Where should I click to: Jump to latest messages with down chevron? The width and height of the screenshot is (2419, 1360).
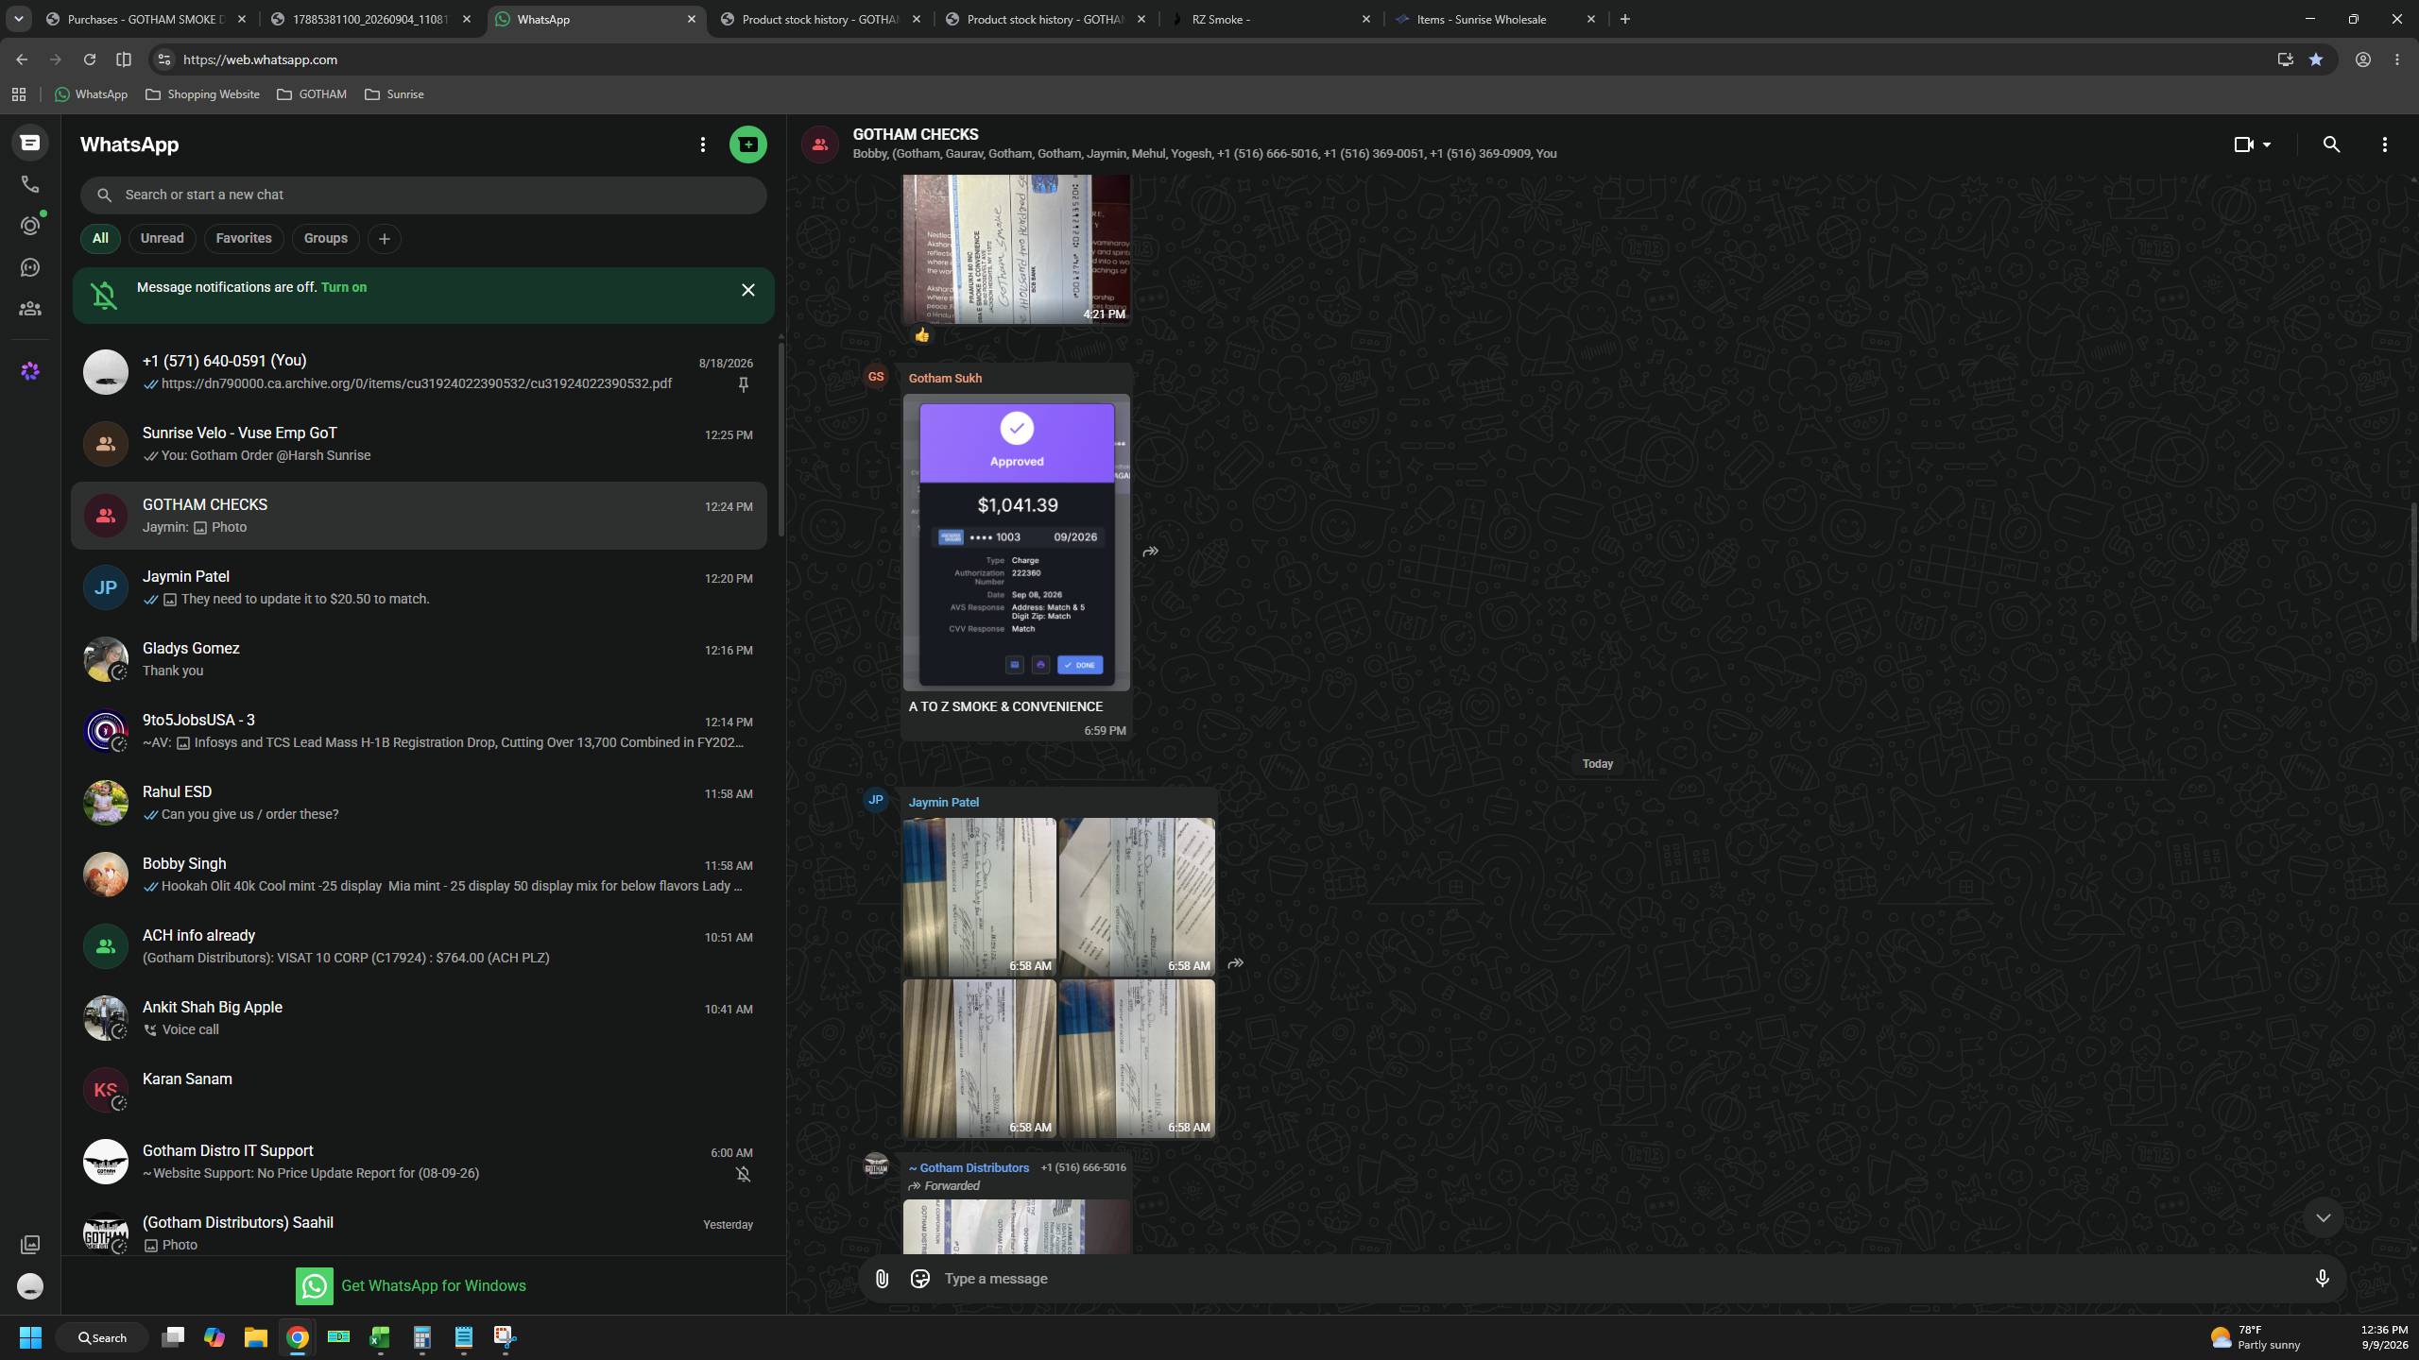coord(2323,1218)
